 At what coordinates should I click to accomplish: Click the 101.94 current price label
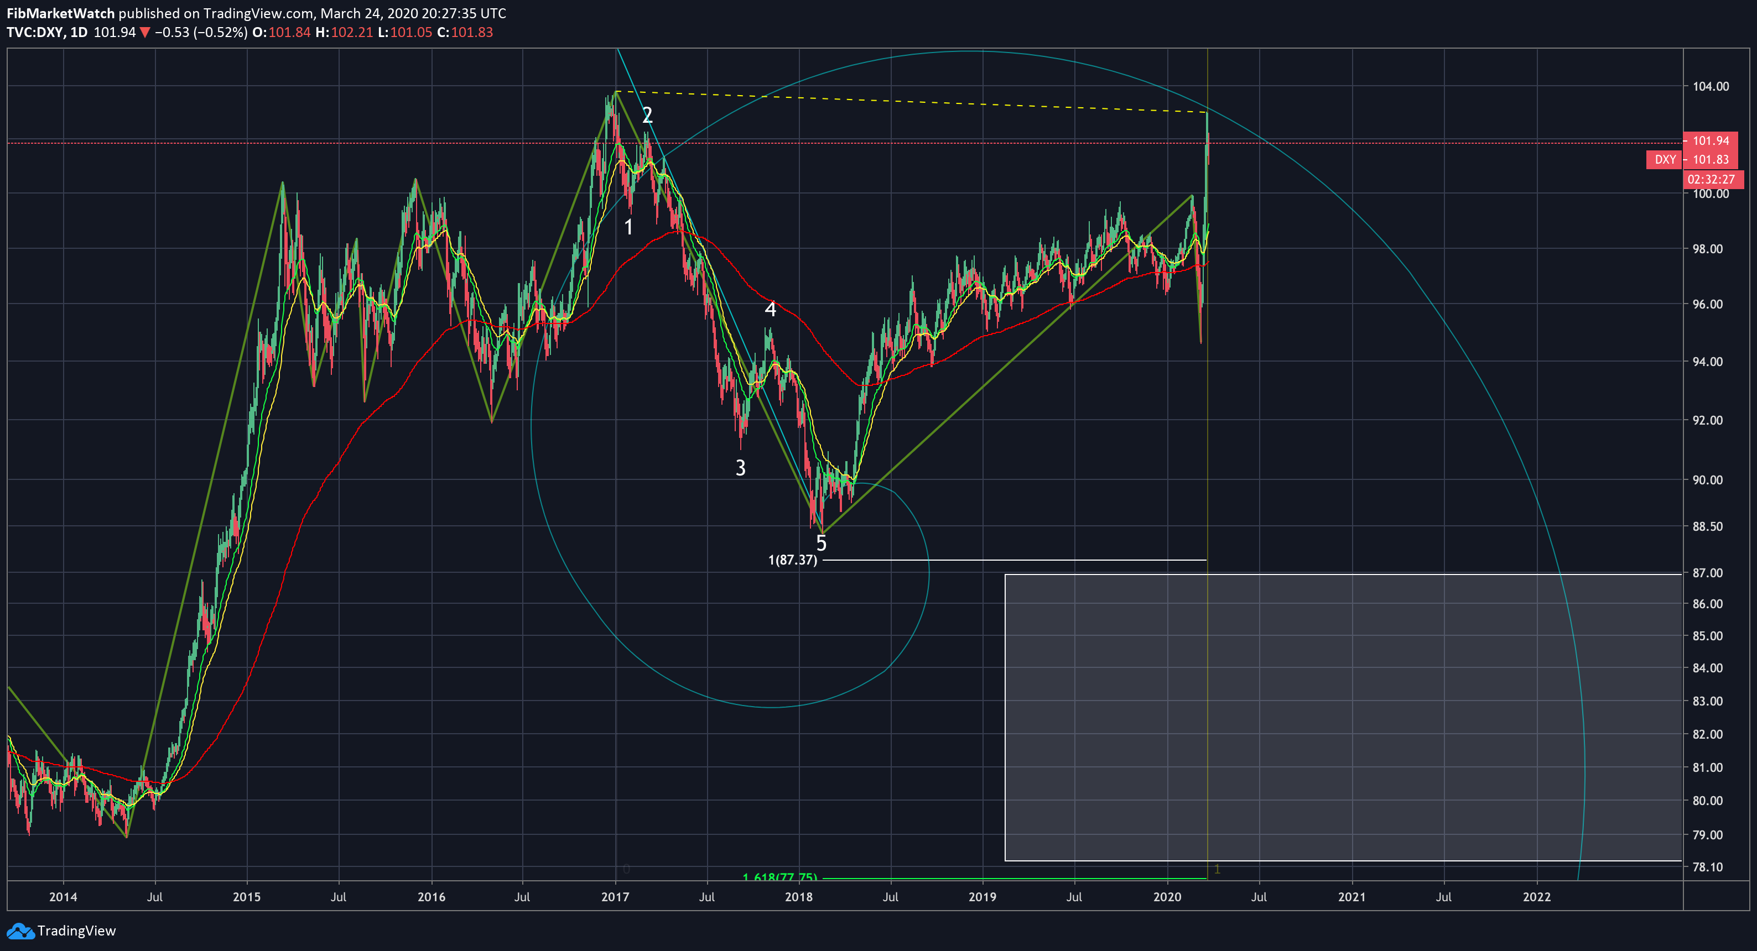[1711, 140]
